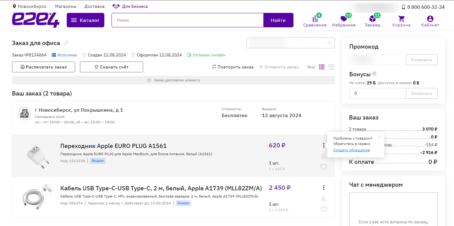Click the Бонусы info icon
The width and height of the screenshot is (454, 226).
(374, 74)
